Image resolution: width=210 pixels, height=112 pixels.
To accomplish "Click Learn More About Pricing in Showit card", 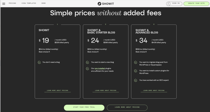I will coord(57,91).
